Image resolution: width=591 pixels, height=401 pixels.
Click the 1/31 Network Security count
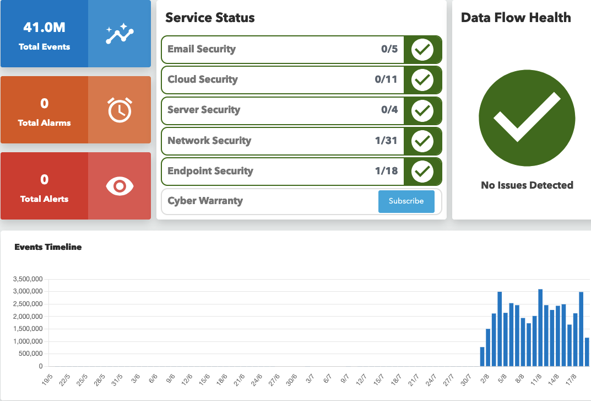click(x=386, y=141)
